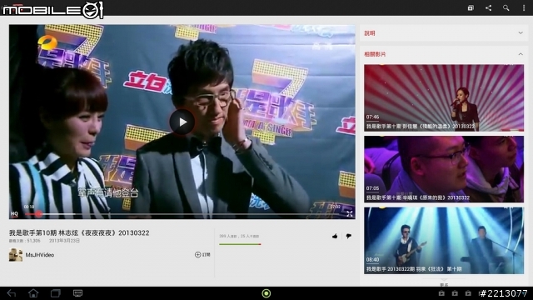Select the view count 51,306 text

click(x=25, y=241)
